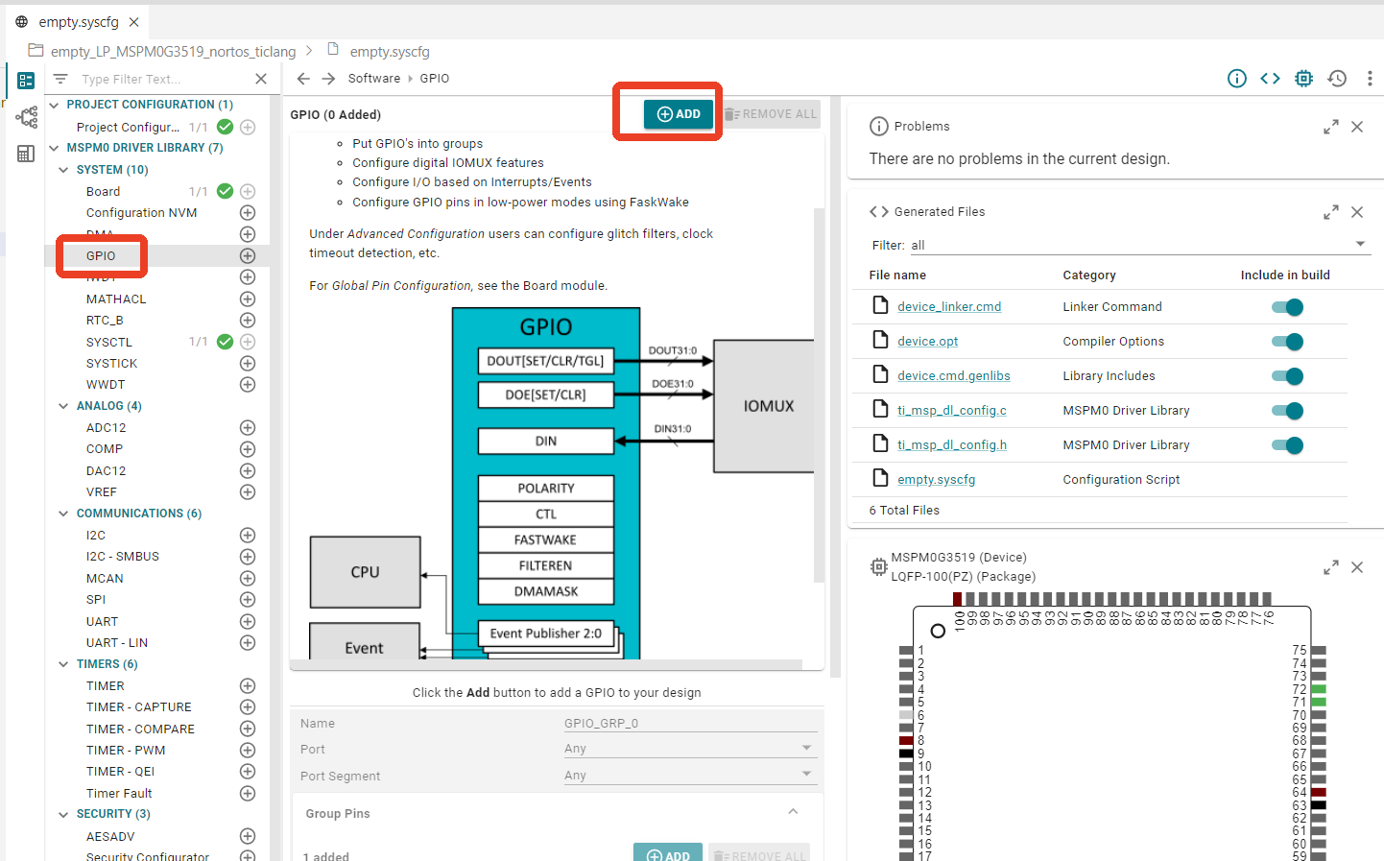The height and width of the screenshot is (861, 1384).
Task: Click the info icon in top toolbar
Action: click(1237, 79)
